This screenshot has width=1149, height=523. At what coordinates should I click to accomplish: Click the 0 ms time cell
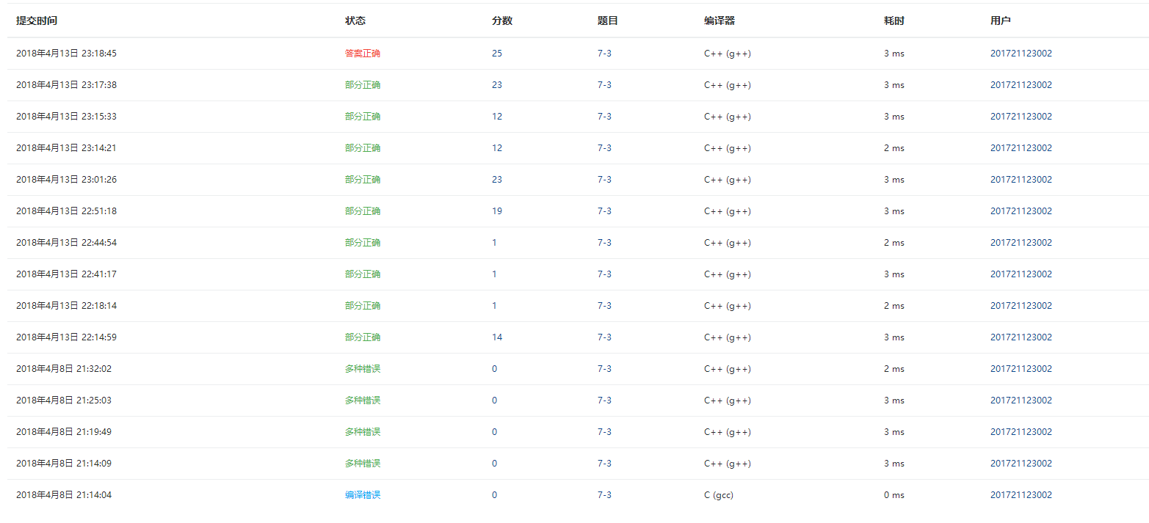[894, 495]
